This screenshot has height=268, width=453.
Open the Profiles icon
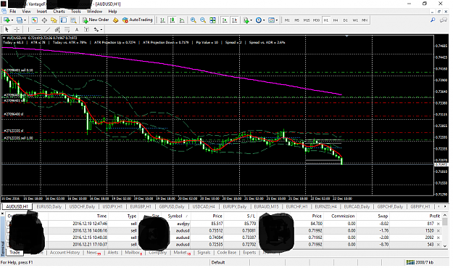[x=19, y=20]
